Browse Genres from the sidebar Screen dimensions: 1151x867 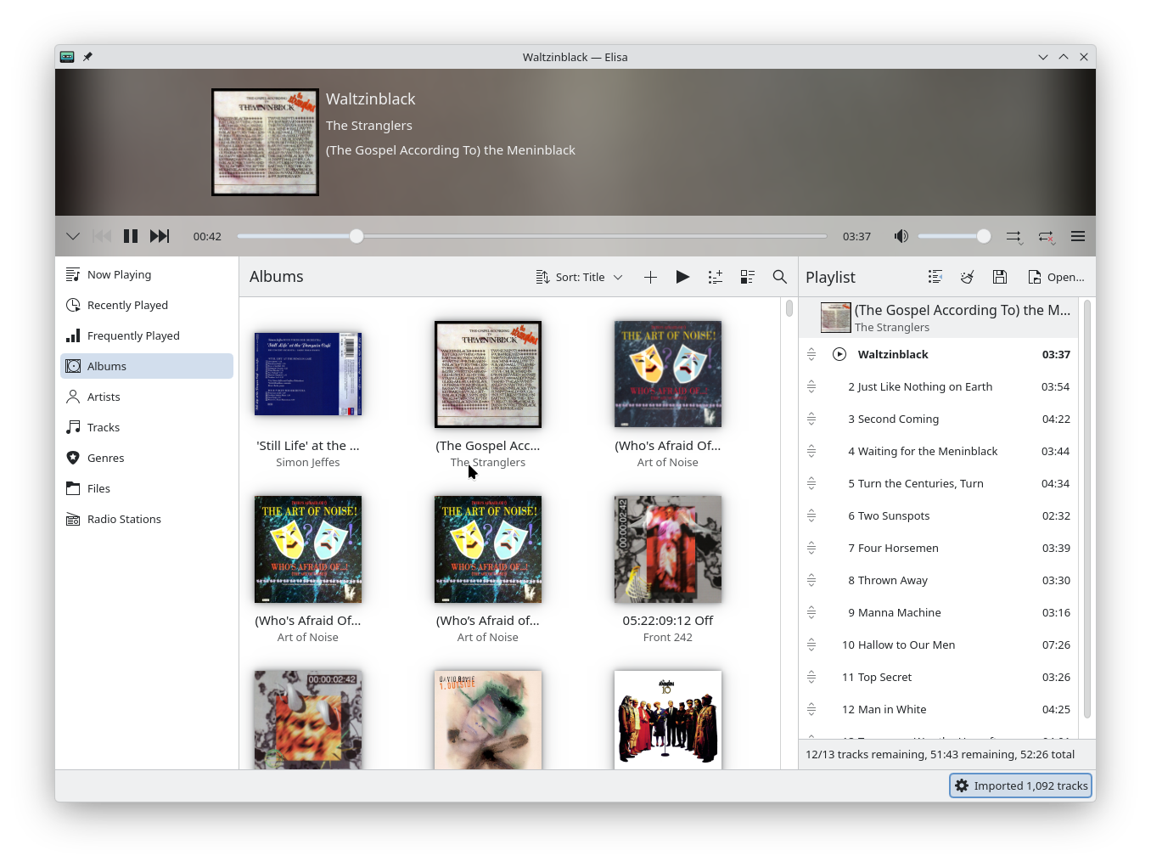pyautogui.click(x=147, y=458)
